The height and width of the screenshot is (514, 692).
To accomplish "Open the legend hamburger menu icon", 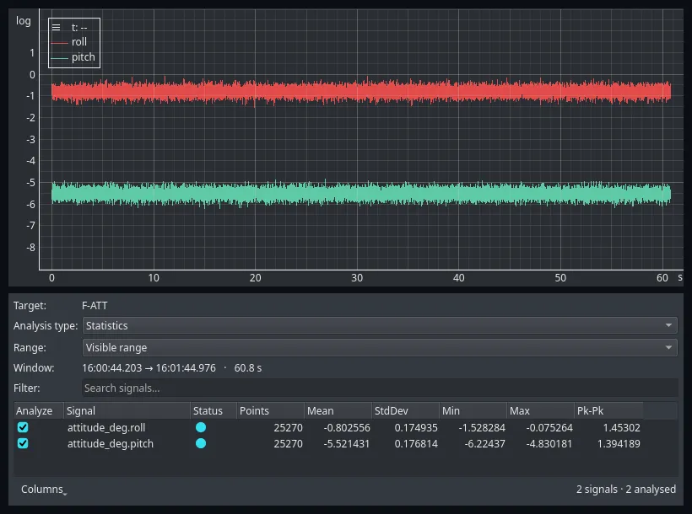I will [x=56, y=27].
